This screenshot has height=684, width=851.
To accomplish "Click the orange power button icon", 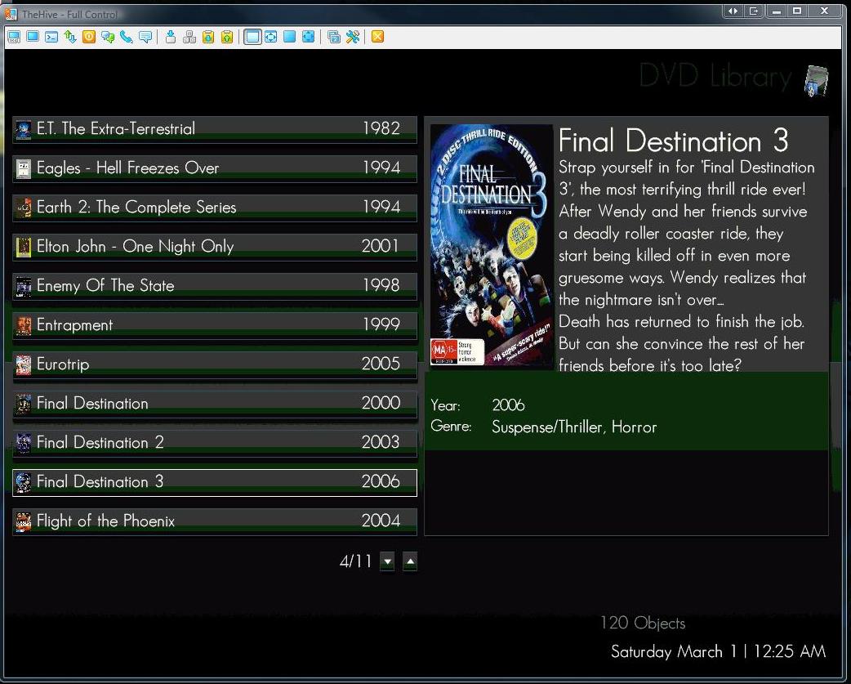I will tap(89, 37).
